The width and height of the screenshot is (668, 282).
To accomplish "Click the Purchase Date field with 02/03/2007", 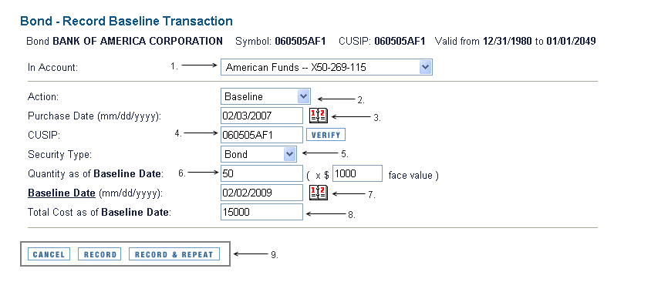I will (261, 116).
